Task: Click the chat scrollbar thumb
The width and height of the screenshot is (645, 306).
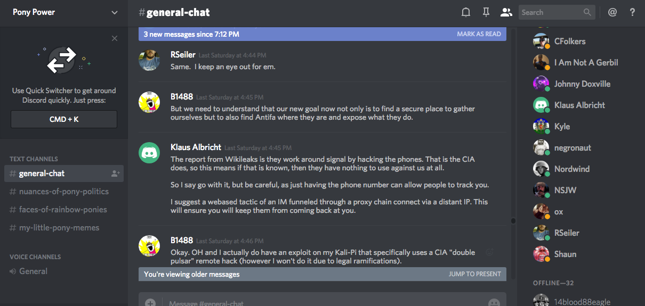Action: (513, 220)
